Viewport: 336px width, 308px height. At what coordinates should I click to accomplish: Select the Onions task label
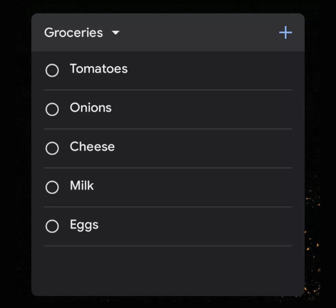point(91,108)
